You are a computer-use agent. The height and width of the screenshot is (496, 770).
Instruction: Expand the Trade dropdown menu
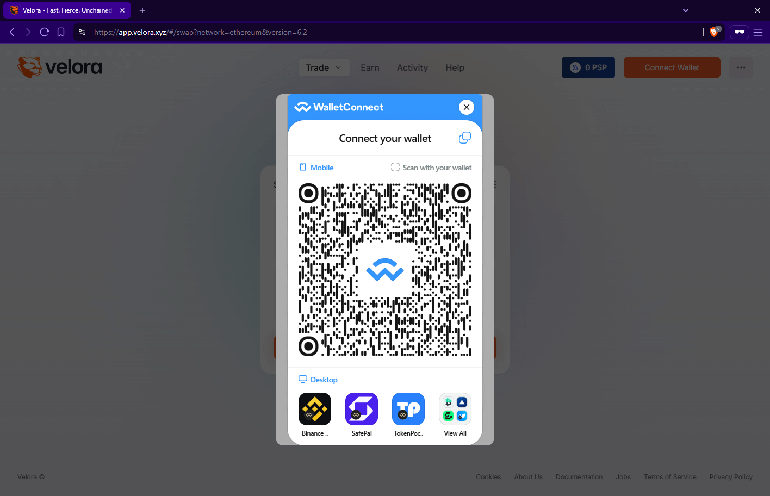324,67
